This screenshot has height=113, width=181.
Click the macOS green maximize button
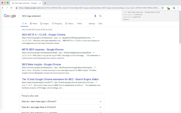tap(8, 3)
